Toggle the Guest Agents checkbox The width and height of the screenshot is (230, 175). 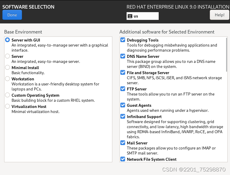click(123, 105)
